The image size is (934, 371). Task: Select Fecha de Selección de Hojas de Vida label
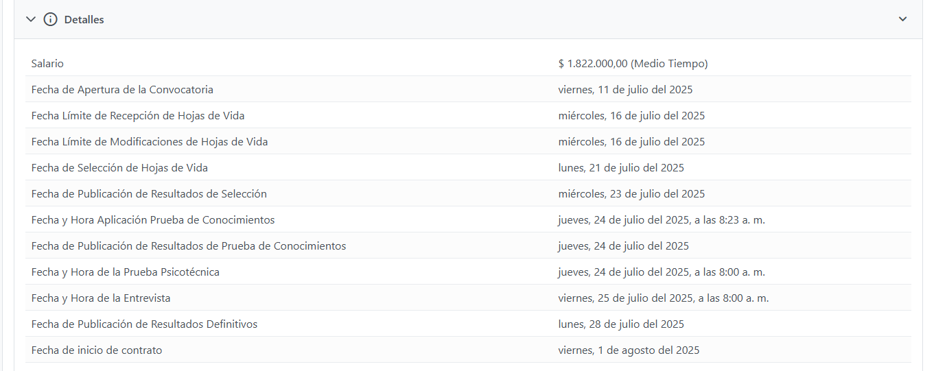[119, 168]
